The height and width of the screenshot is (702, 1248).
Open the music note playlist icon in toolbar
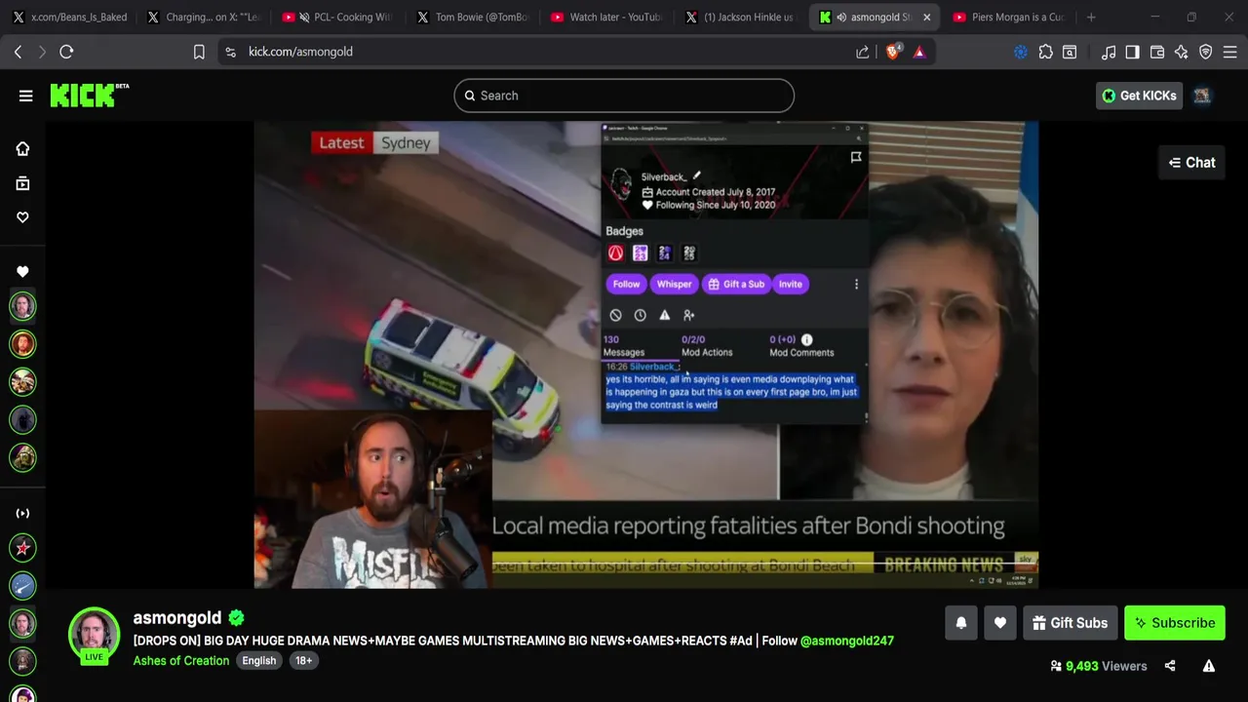tap(1109, 52)
